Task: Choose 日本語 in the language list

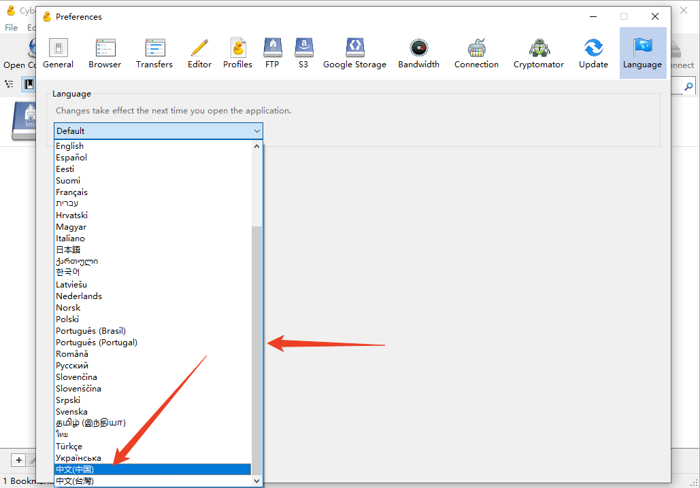Action: click(152, 250)
